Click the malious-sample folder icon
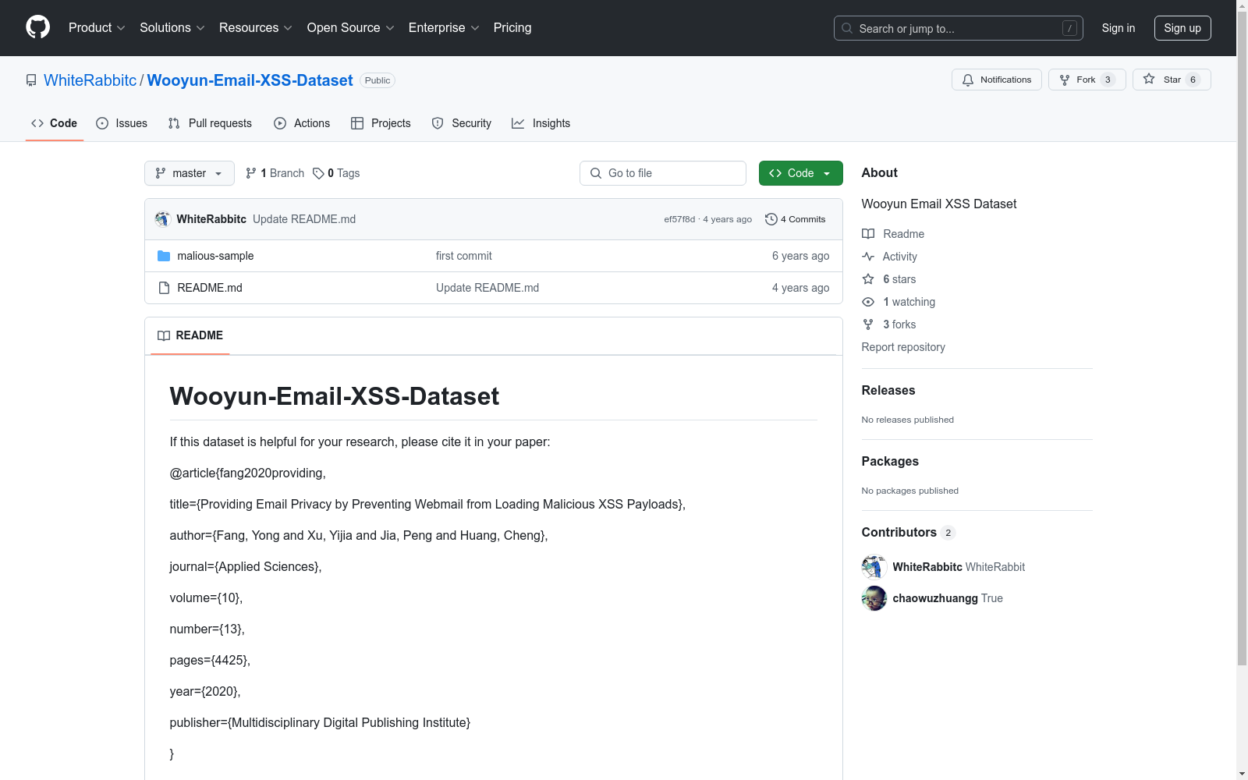This screenshot has width=1248, height=780. (164, 256)
